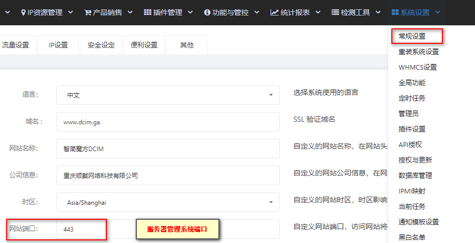Open 数据库管理 from the menu list
The image size is (475, 243).
pyautogui.click(x=415, y=175)
